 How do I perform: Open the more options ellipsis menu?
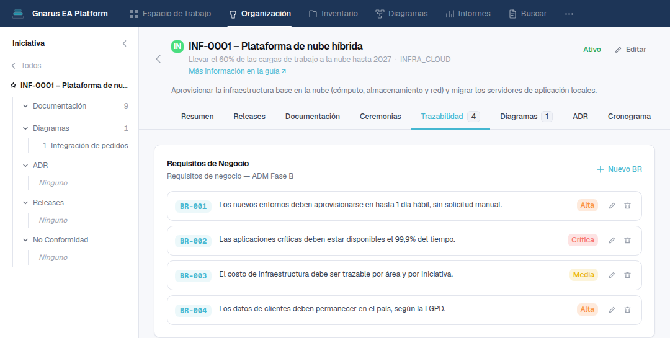coord(569,14)
